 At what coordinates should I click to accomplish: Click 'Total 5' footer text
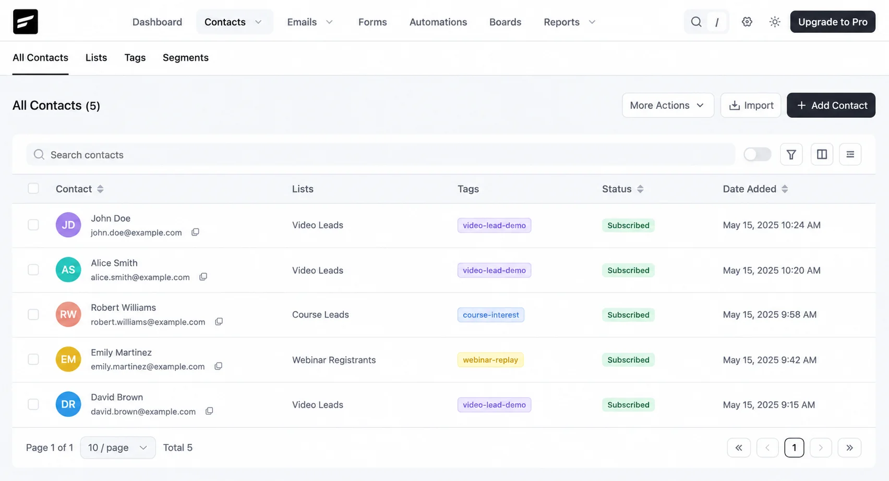coord(178,448)
